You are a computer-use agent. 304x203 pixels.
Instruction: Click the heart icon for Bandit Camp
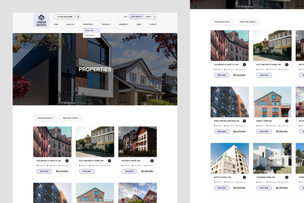point(287,121)
